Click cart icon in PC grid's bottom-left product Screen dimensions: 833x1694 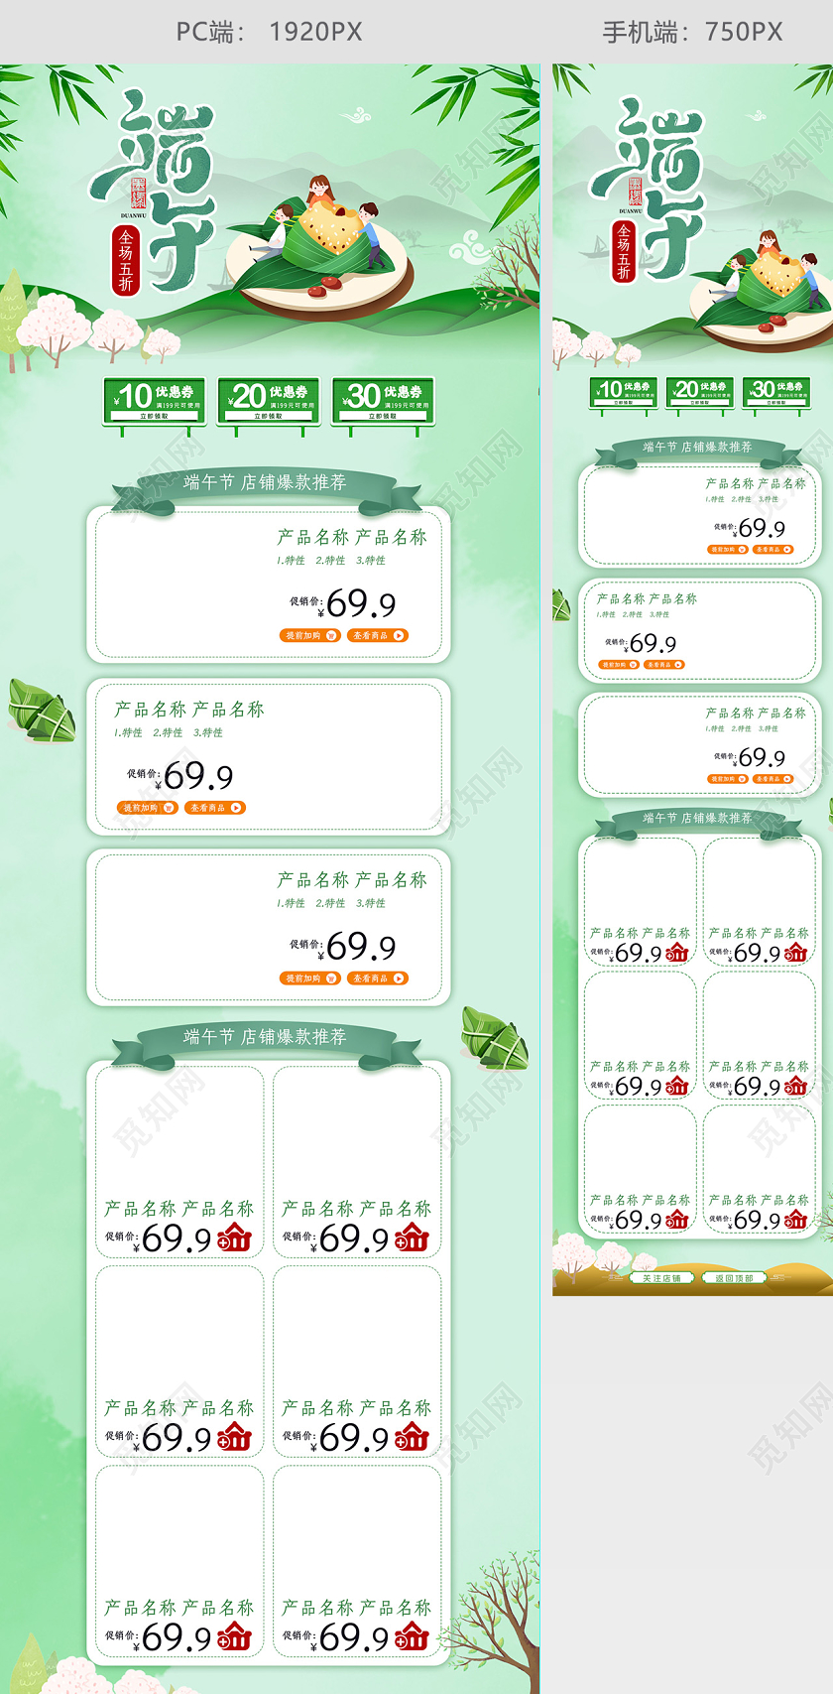pos(235,1635)
